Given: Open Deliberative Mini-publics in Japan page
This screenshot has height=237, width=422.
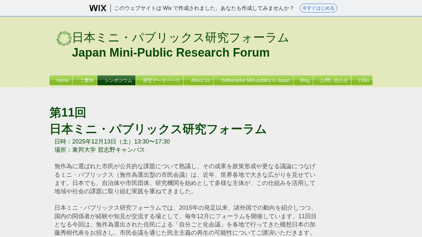Looking at the screenshot, I should click(253, 80).
